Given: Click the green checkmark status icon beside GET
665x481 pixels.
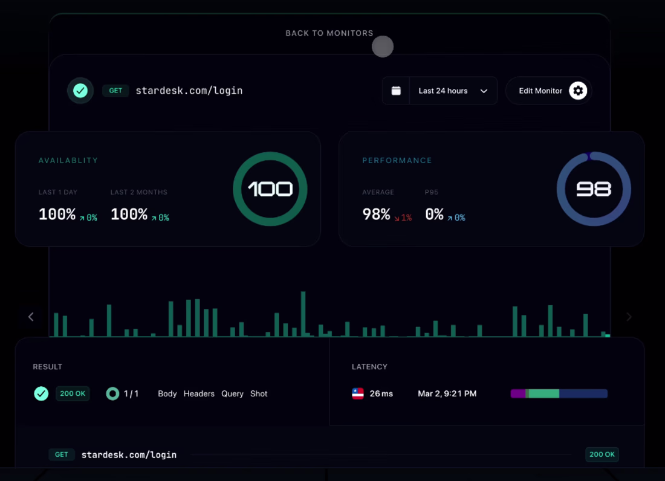Looking at the screenshot, I should tap(80, 90).
